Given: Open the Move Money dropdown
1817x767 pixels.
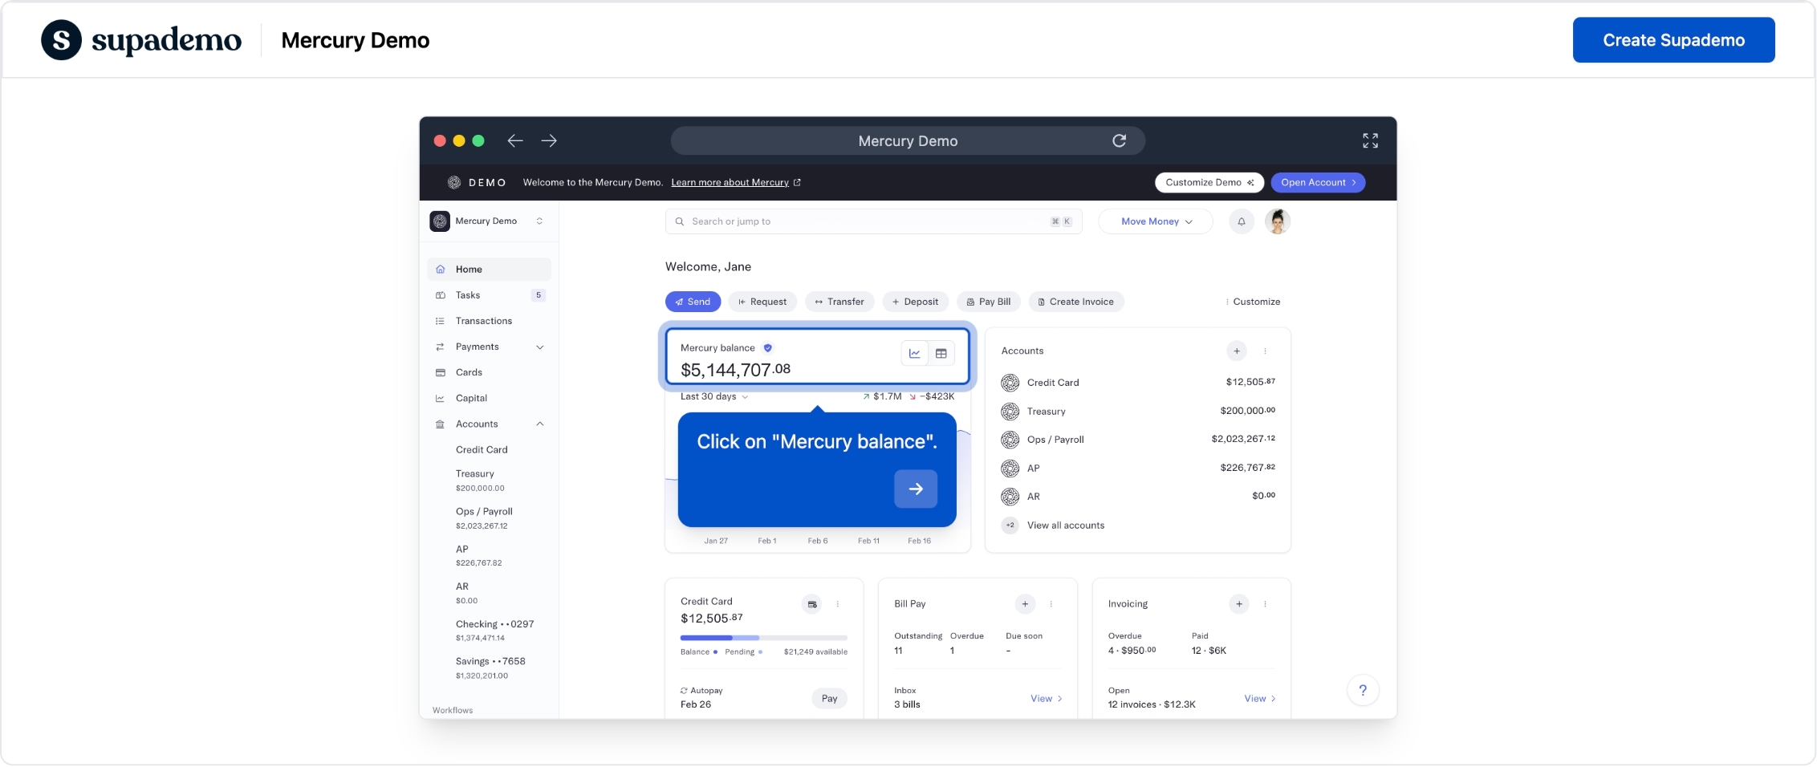Looking at the screenshot, I should point(1155,221).
